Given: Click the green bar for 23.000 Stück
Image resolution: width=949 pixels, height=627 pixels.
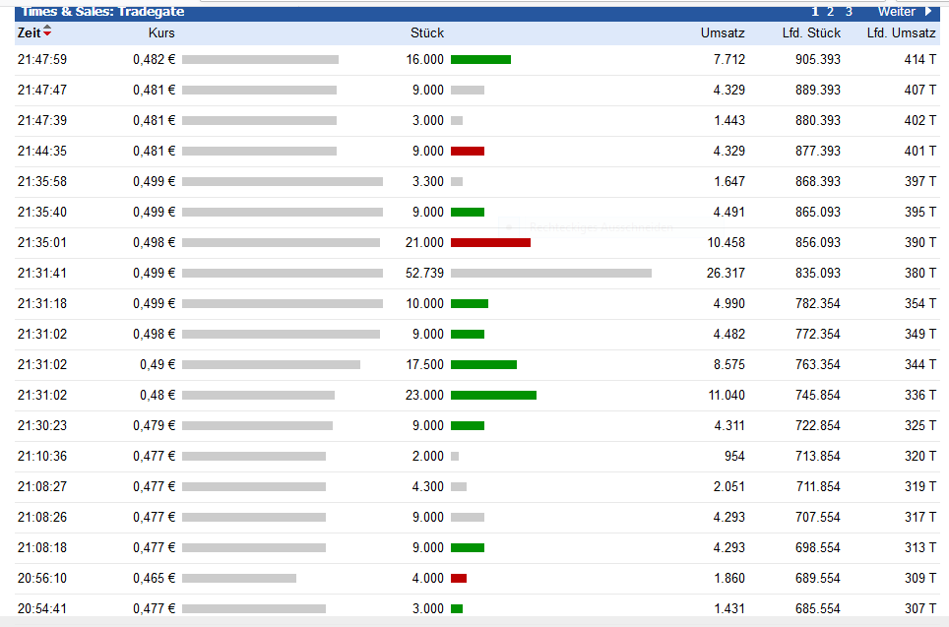Looking at the screenshot, I should [x=493, y=395].
